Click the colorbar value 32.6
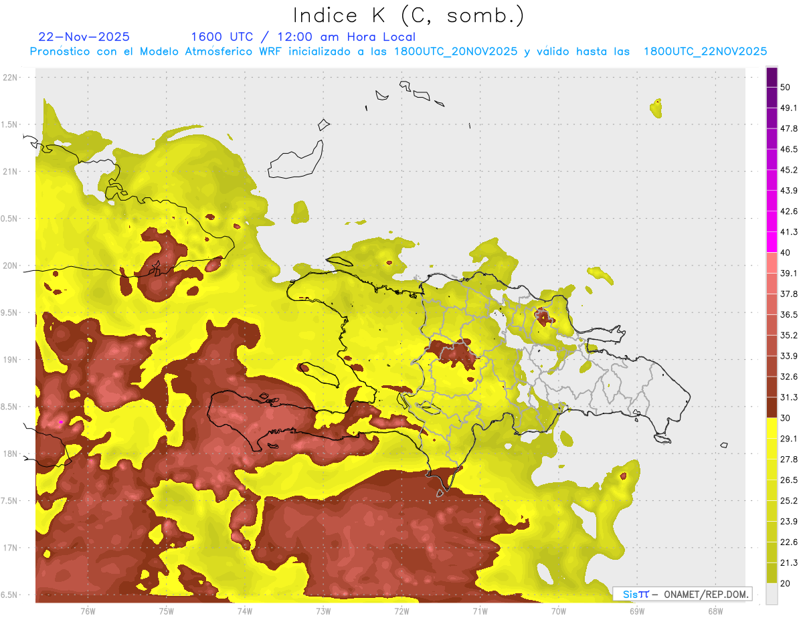803x620 pixels. [x=789, y=377]
